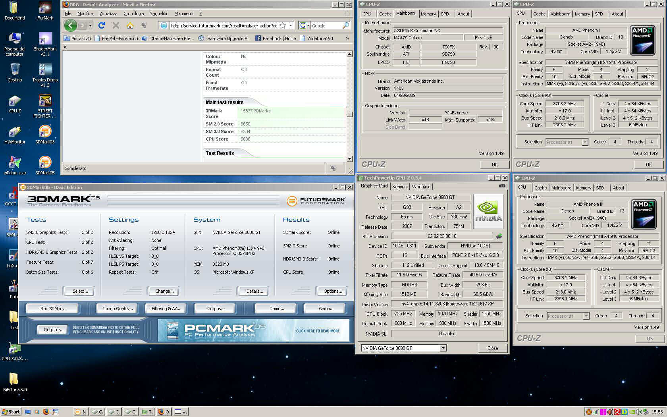Click the Futuremark logo in 3DMark06
This screenshot has height=417, width=667.
(316, 201)
